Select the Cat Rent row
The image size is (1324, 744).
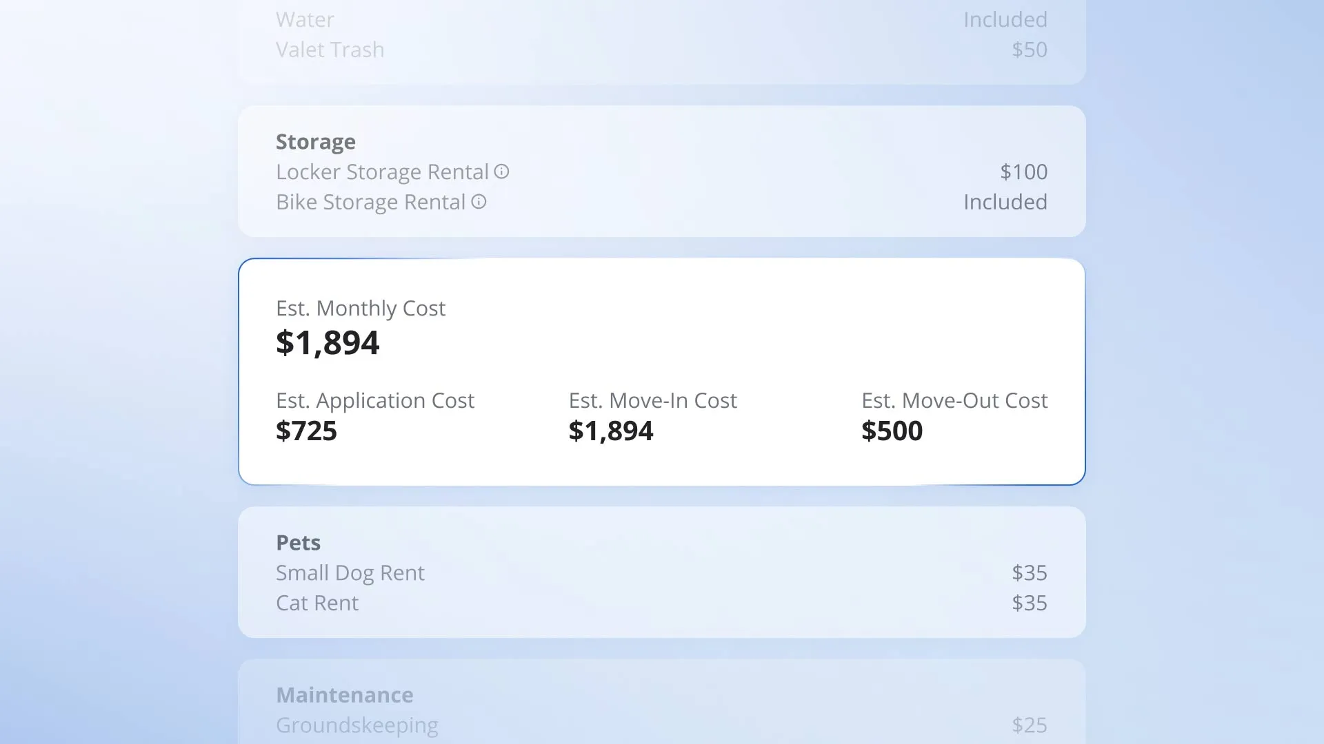(317, 603)
